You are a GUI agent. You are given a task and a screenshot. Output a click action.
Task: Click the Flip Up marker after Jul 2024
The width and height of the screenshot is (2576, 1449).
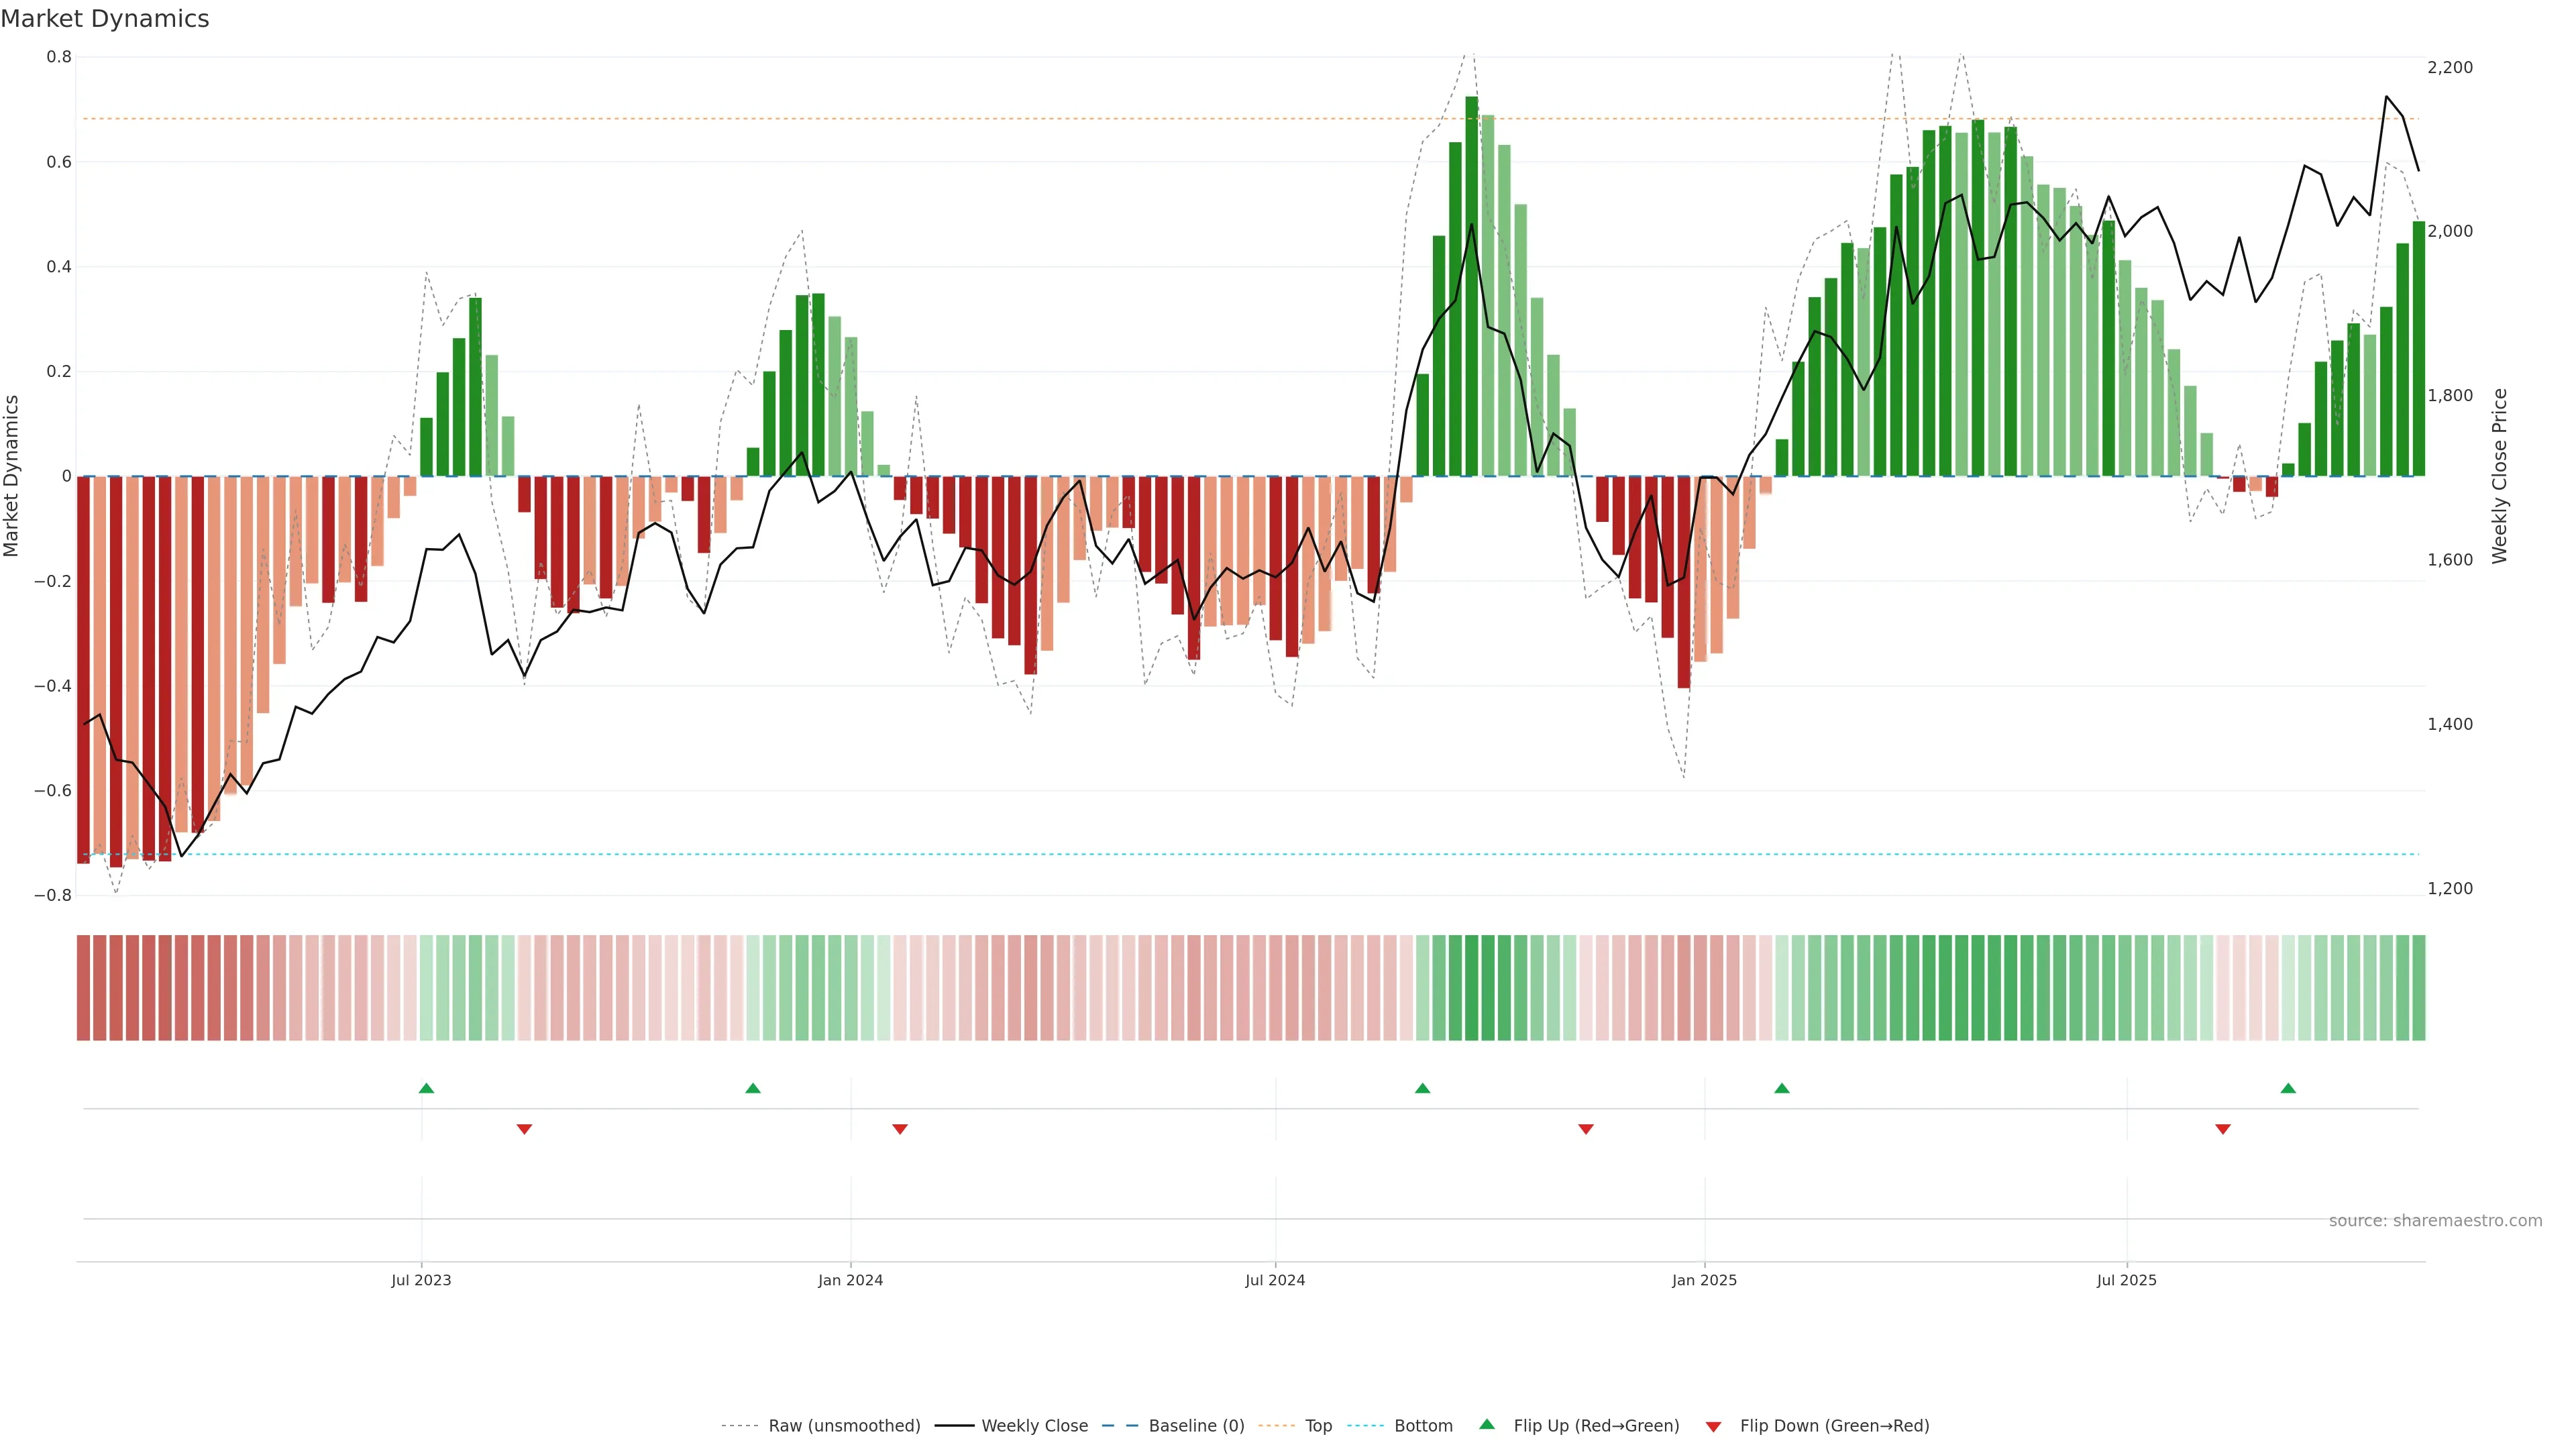(x=1422, y=1088)
